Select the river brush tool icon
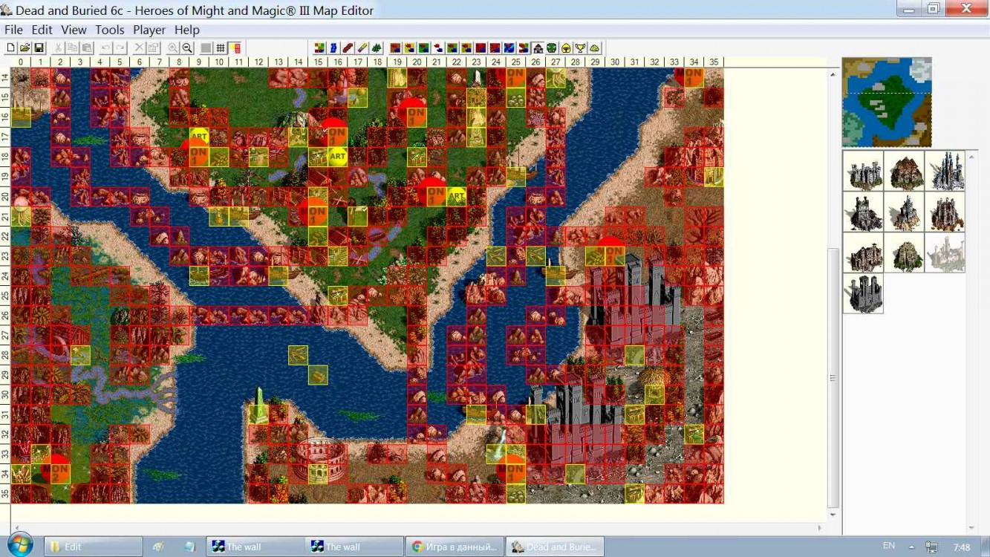 point(333,48)
